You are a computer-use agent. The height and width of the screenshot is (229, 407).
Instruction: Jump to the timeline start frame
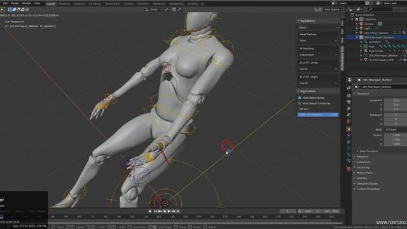(x=155, y=211)
